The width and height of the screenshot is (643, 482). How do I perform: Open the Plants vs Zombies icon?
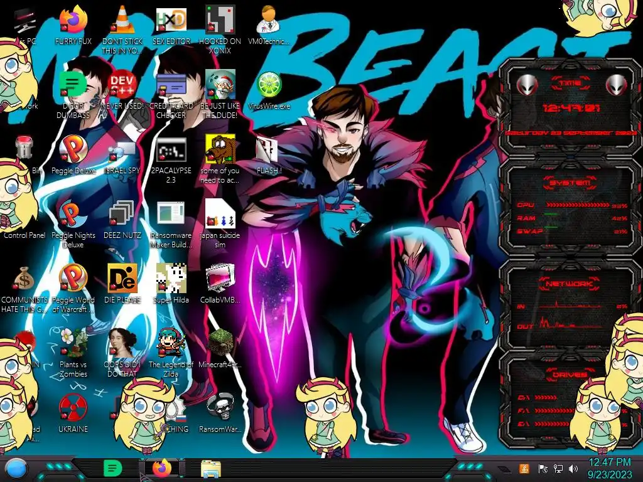coord(73,343)
